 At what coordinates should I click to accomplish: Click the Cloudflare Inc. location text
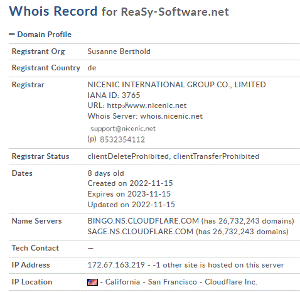pyautogui.click(x=231, y=282)
